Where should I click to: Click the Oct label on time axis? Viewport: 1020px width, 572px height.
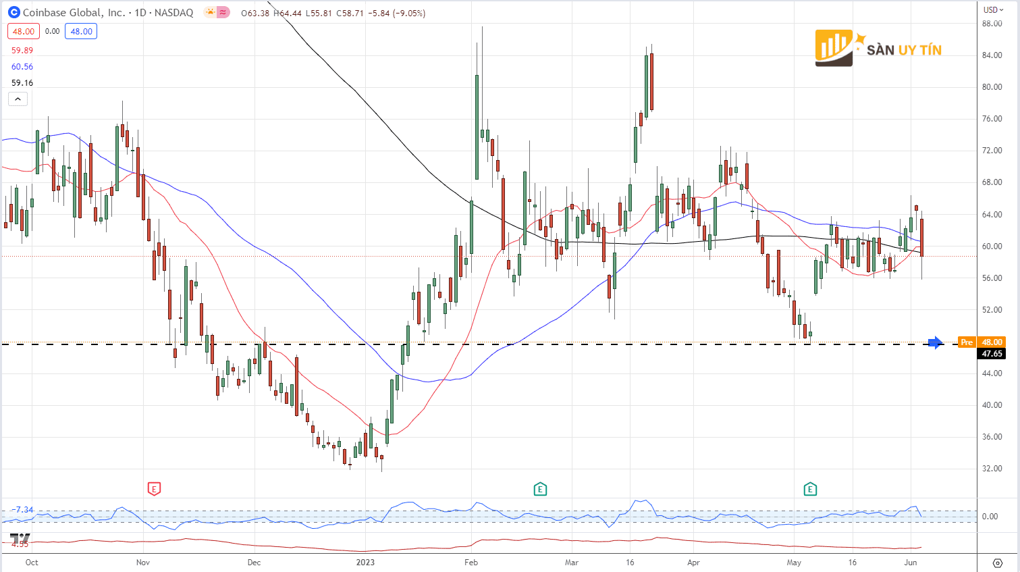coord(32,563)
